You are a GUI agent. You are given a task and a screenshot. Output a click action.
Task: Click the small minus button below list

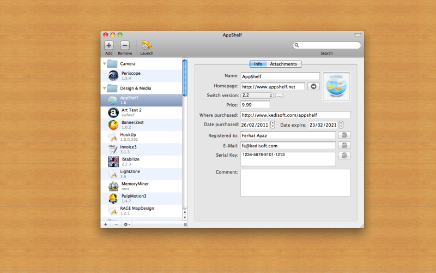tap(116, 224)
